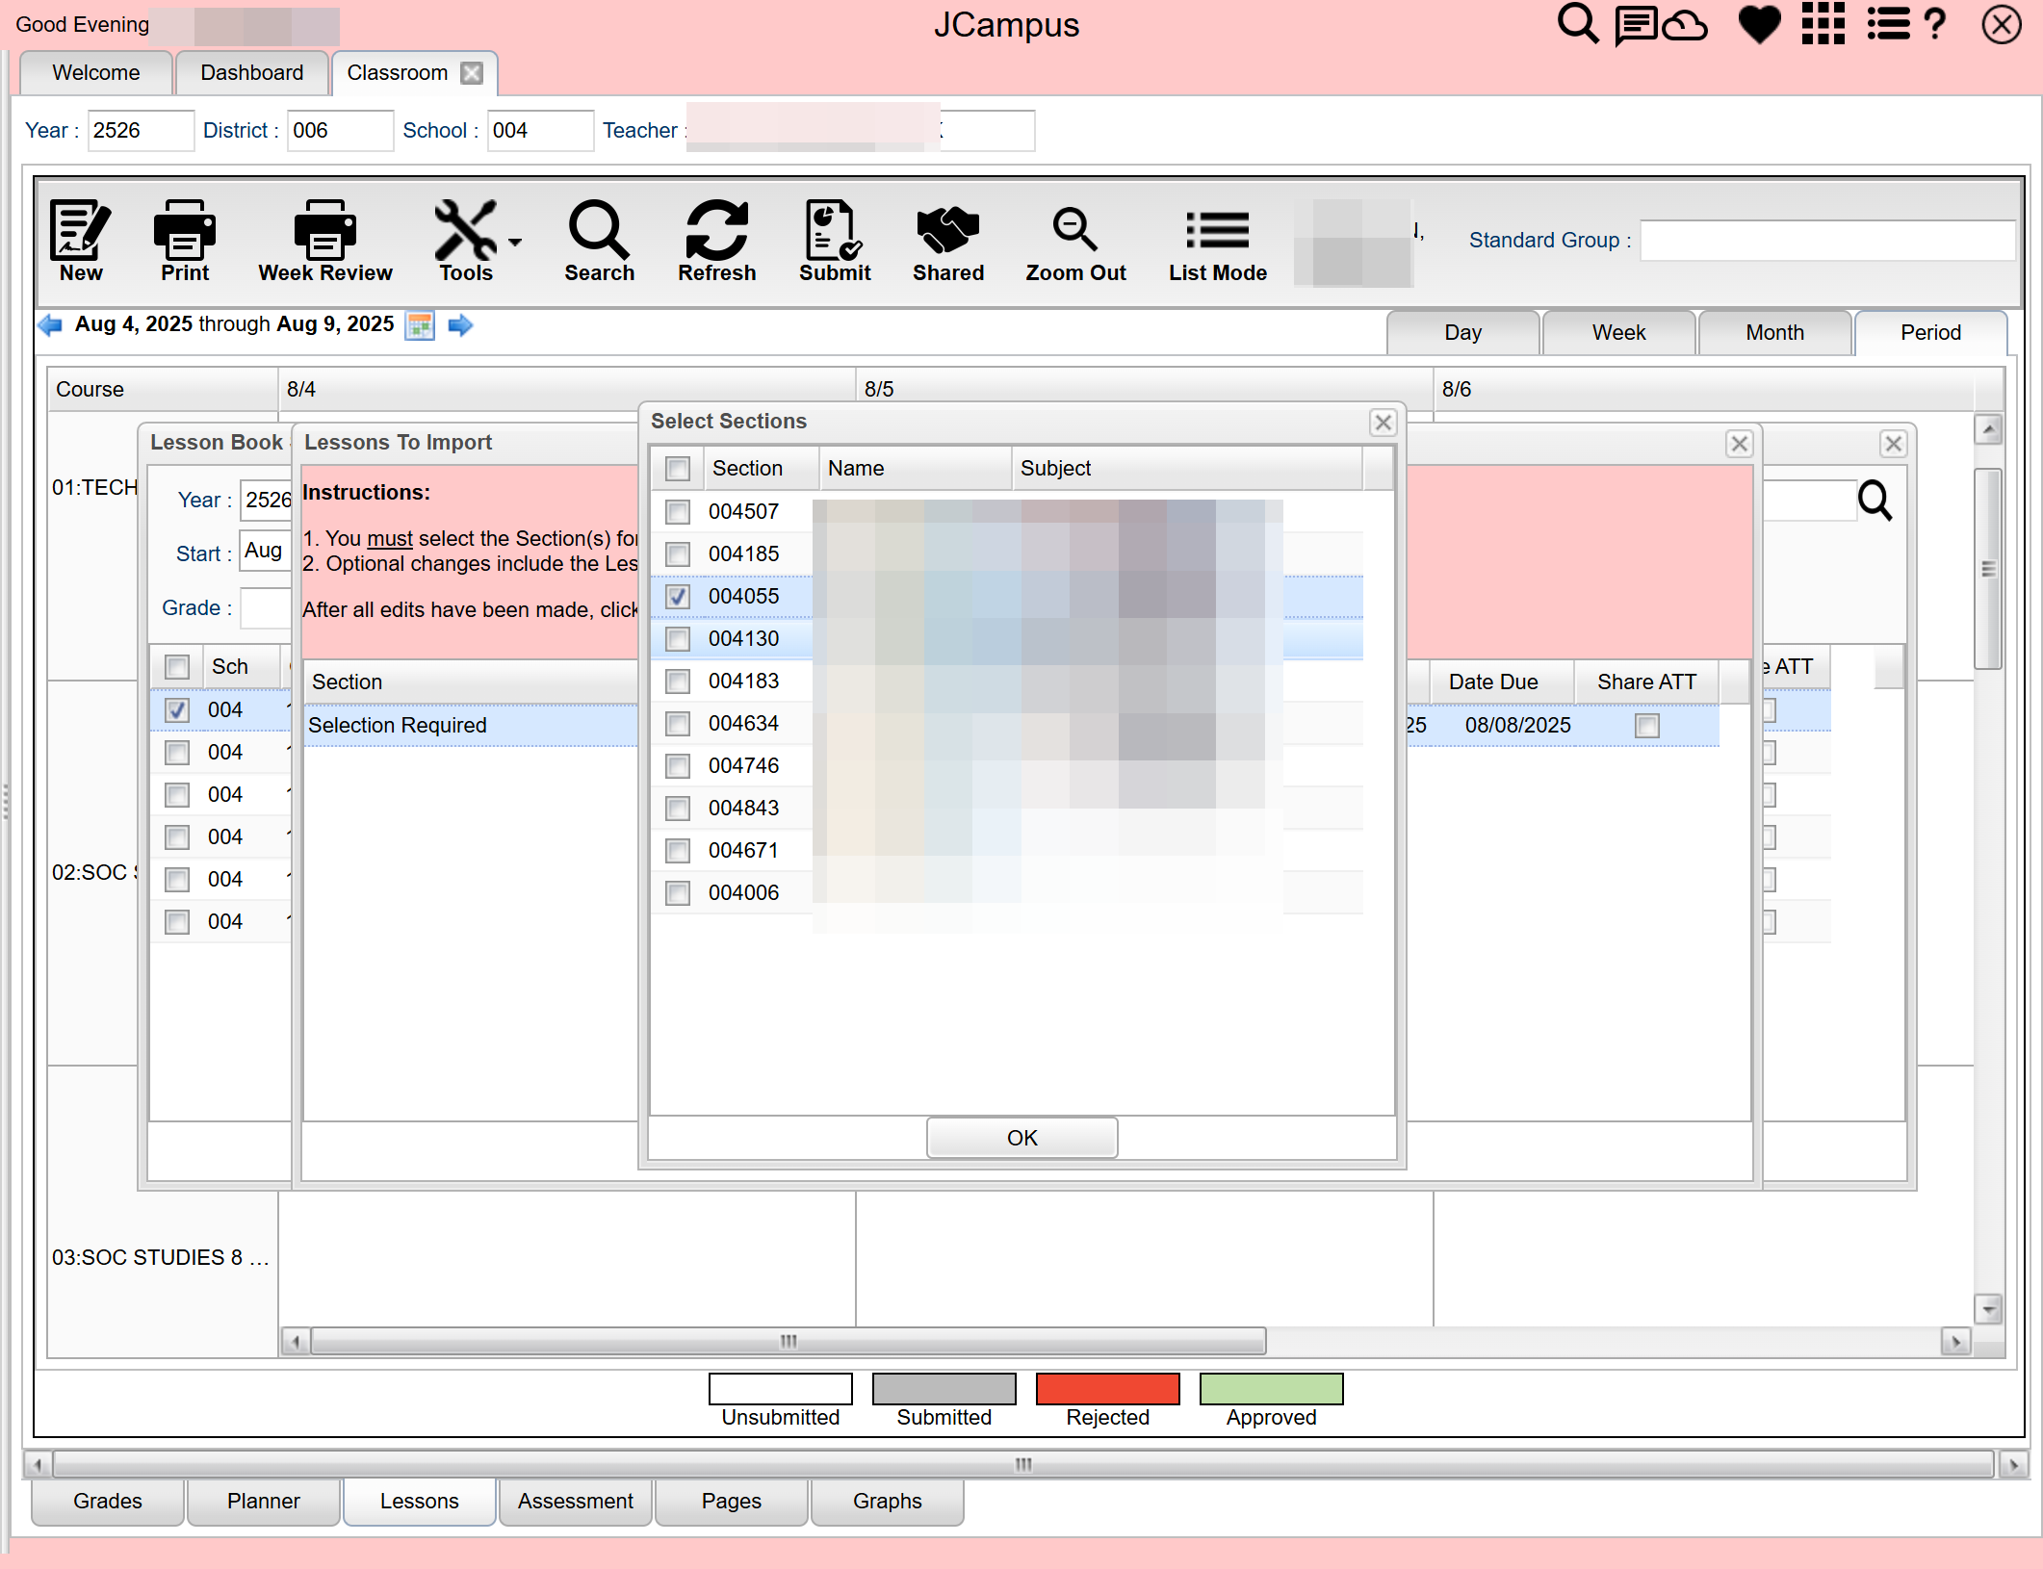Screen dimensions: 2043x1569
Task: Check section 004185 checkbox
Action: point(678,554)
